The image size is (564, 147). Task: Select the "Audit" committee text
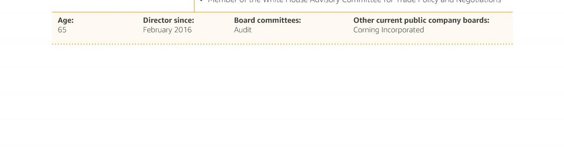(243, 30)
